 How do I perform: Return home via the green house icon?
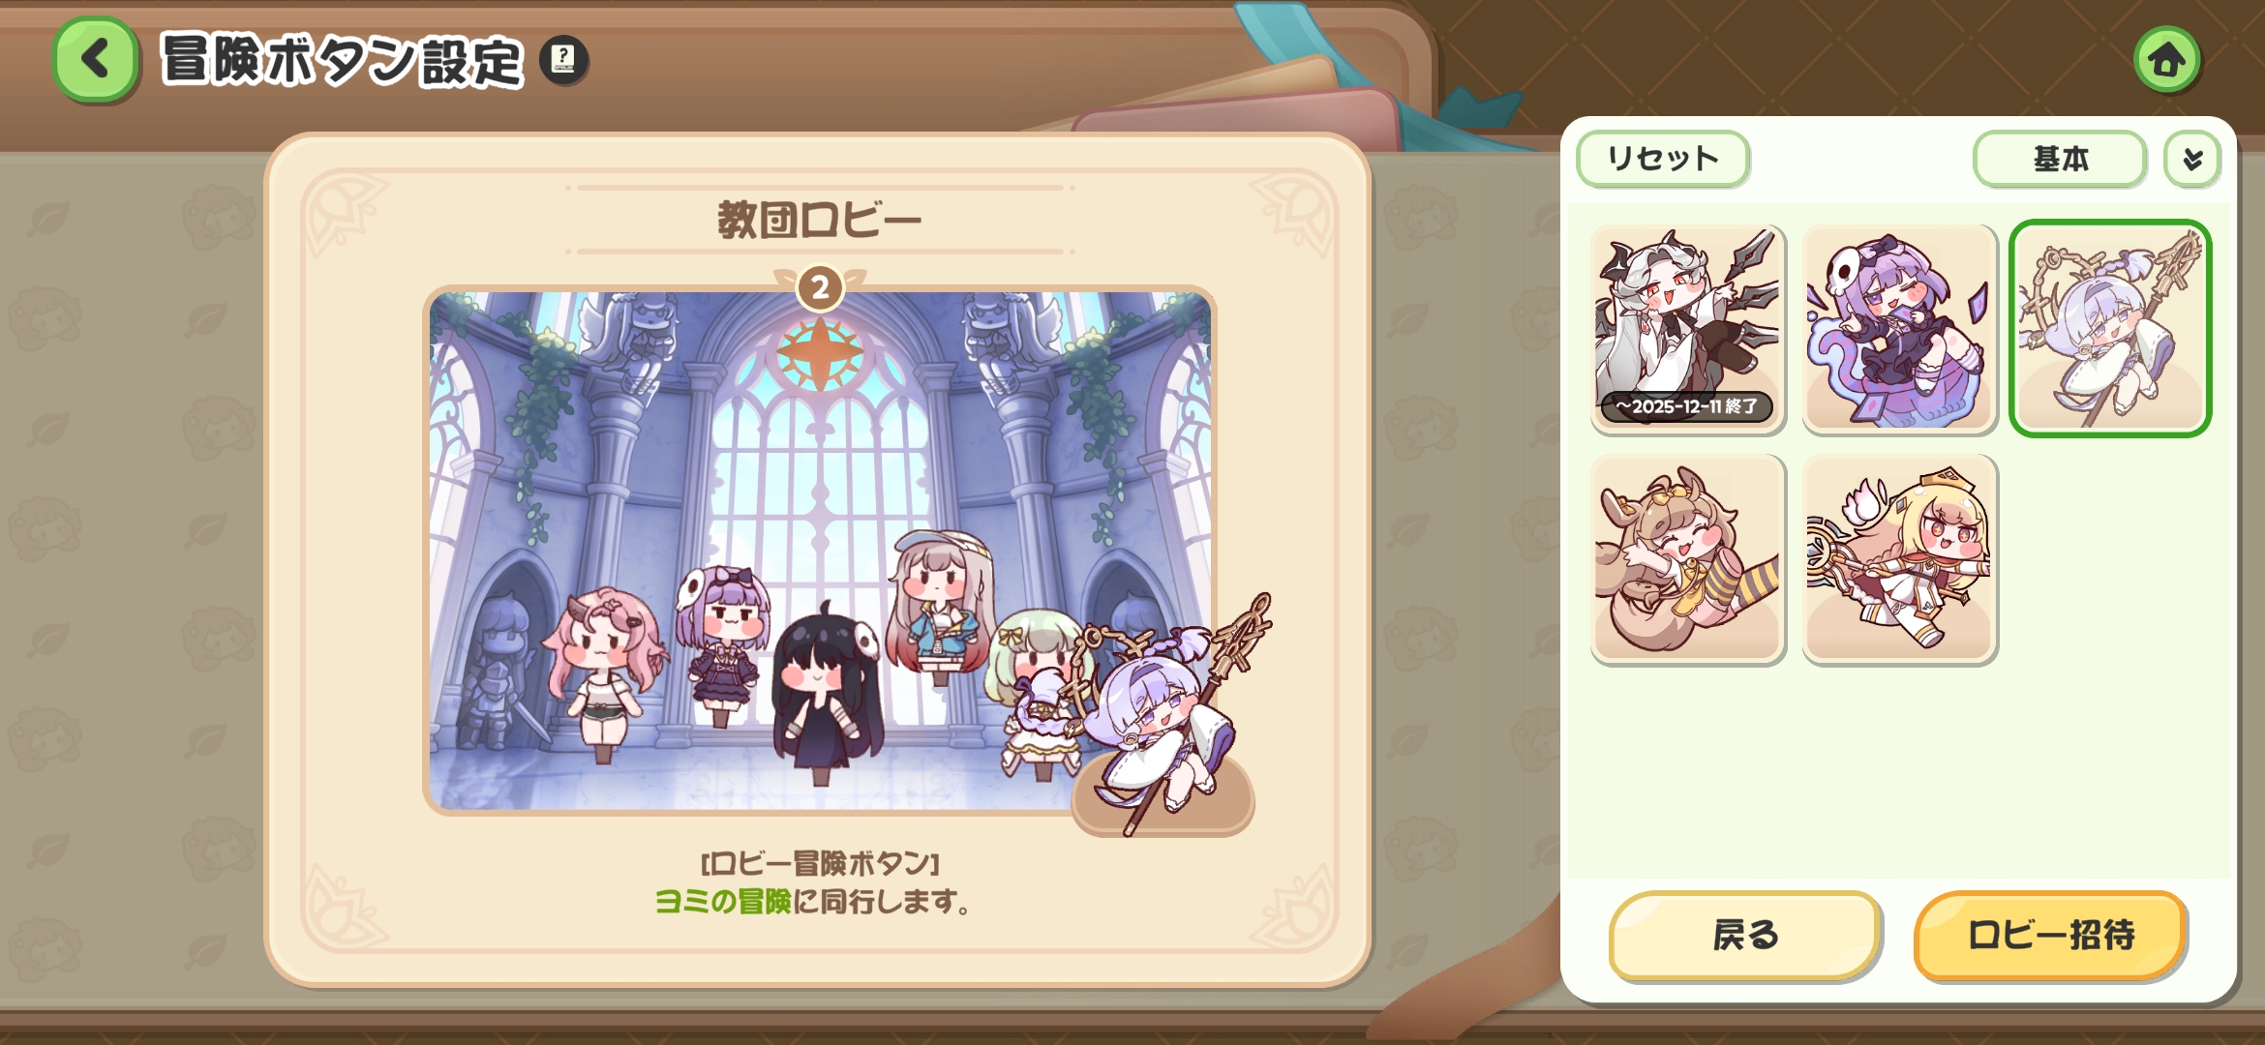tap(2167, 61)
